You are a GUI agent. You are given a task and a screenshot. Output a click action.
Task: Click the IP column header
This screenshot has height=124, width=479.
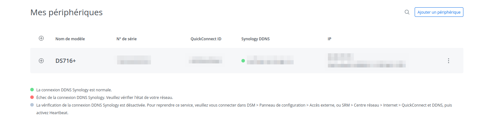point(329,39)
